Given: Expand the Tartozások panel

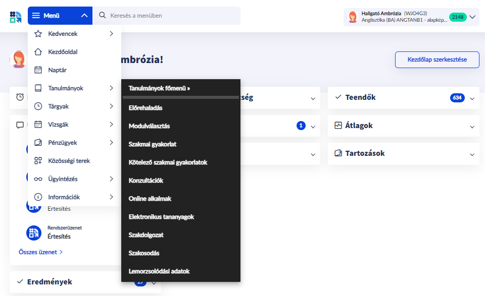Looking at the screenshot, I should click(x=472, y=154).
